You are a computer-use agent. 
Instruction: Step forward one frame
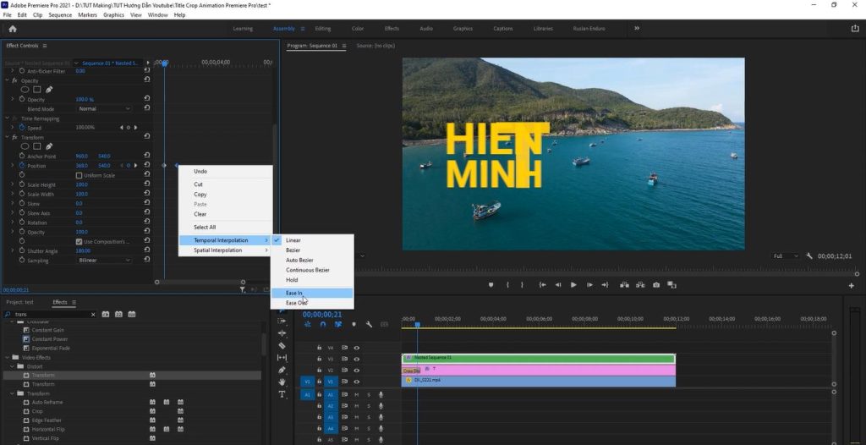(589, 285)
